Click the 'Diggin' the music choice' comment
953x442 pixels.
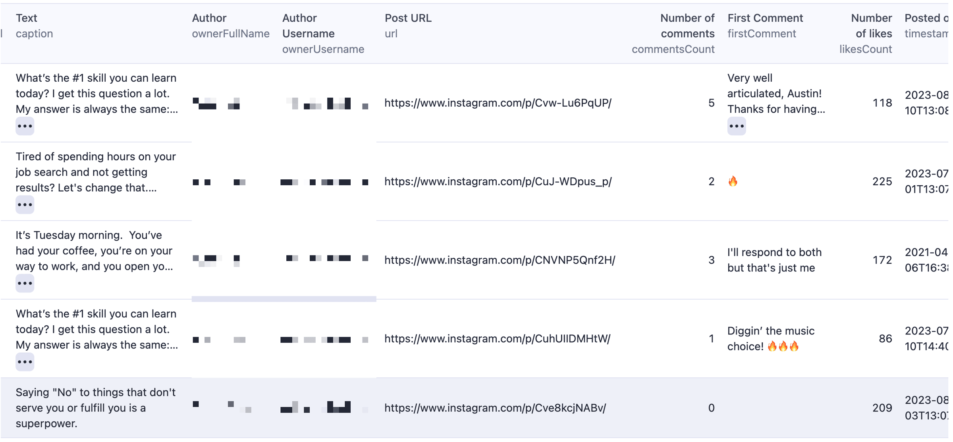771,339
